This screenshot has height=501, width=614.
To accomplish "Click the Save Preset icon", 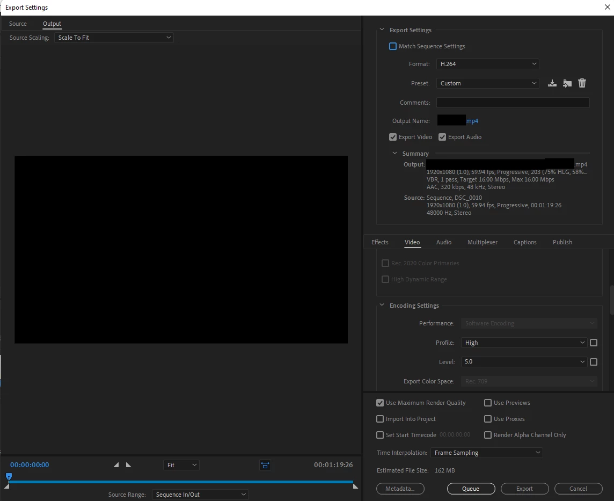I will [552, 83].
